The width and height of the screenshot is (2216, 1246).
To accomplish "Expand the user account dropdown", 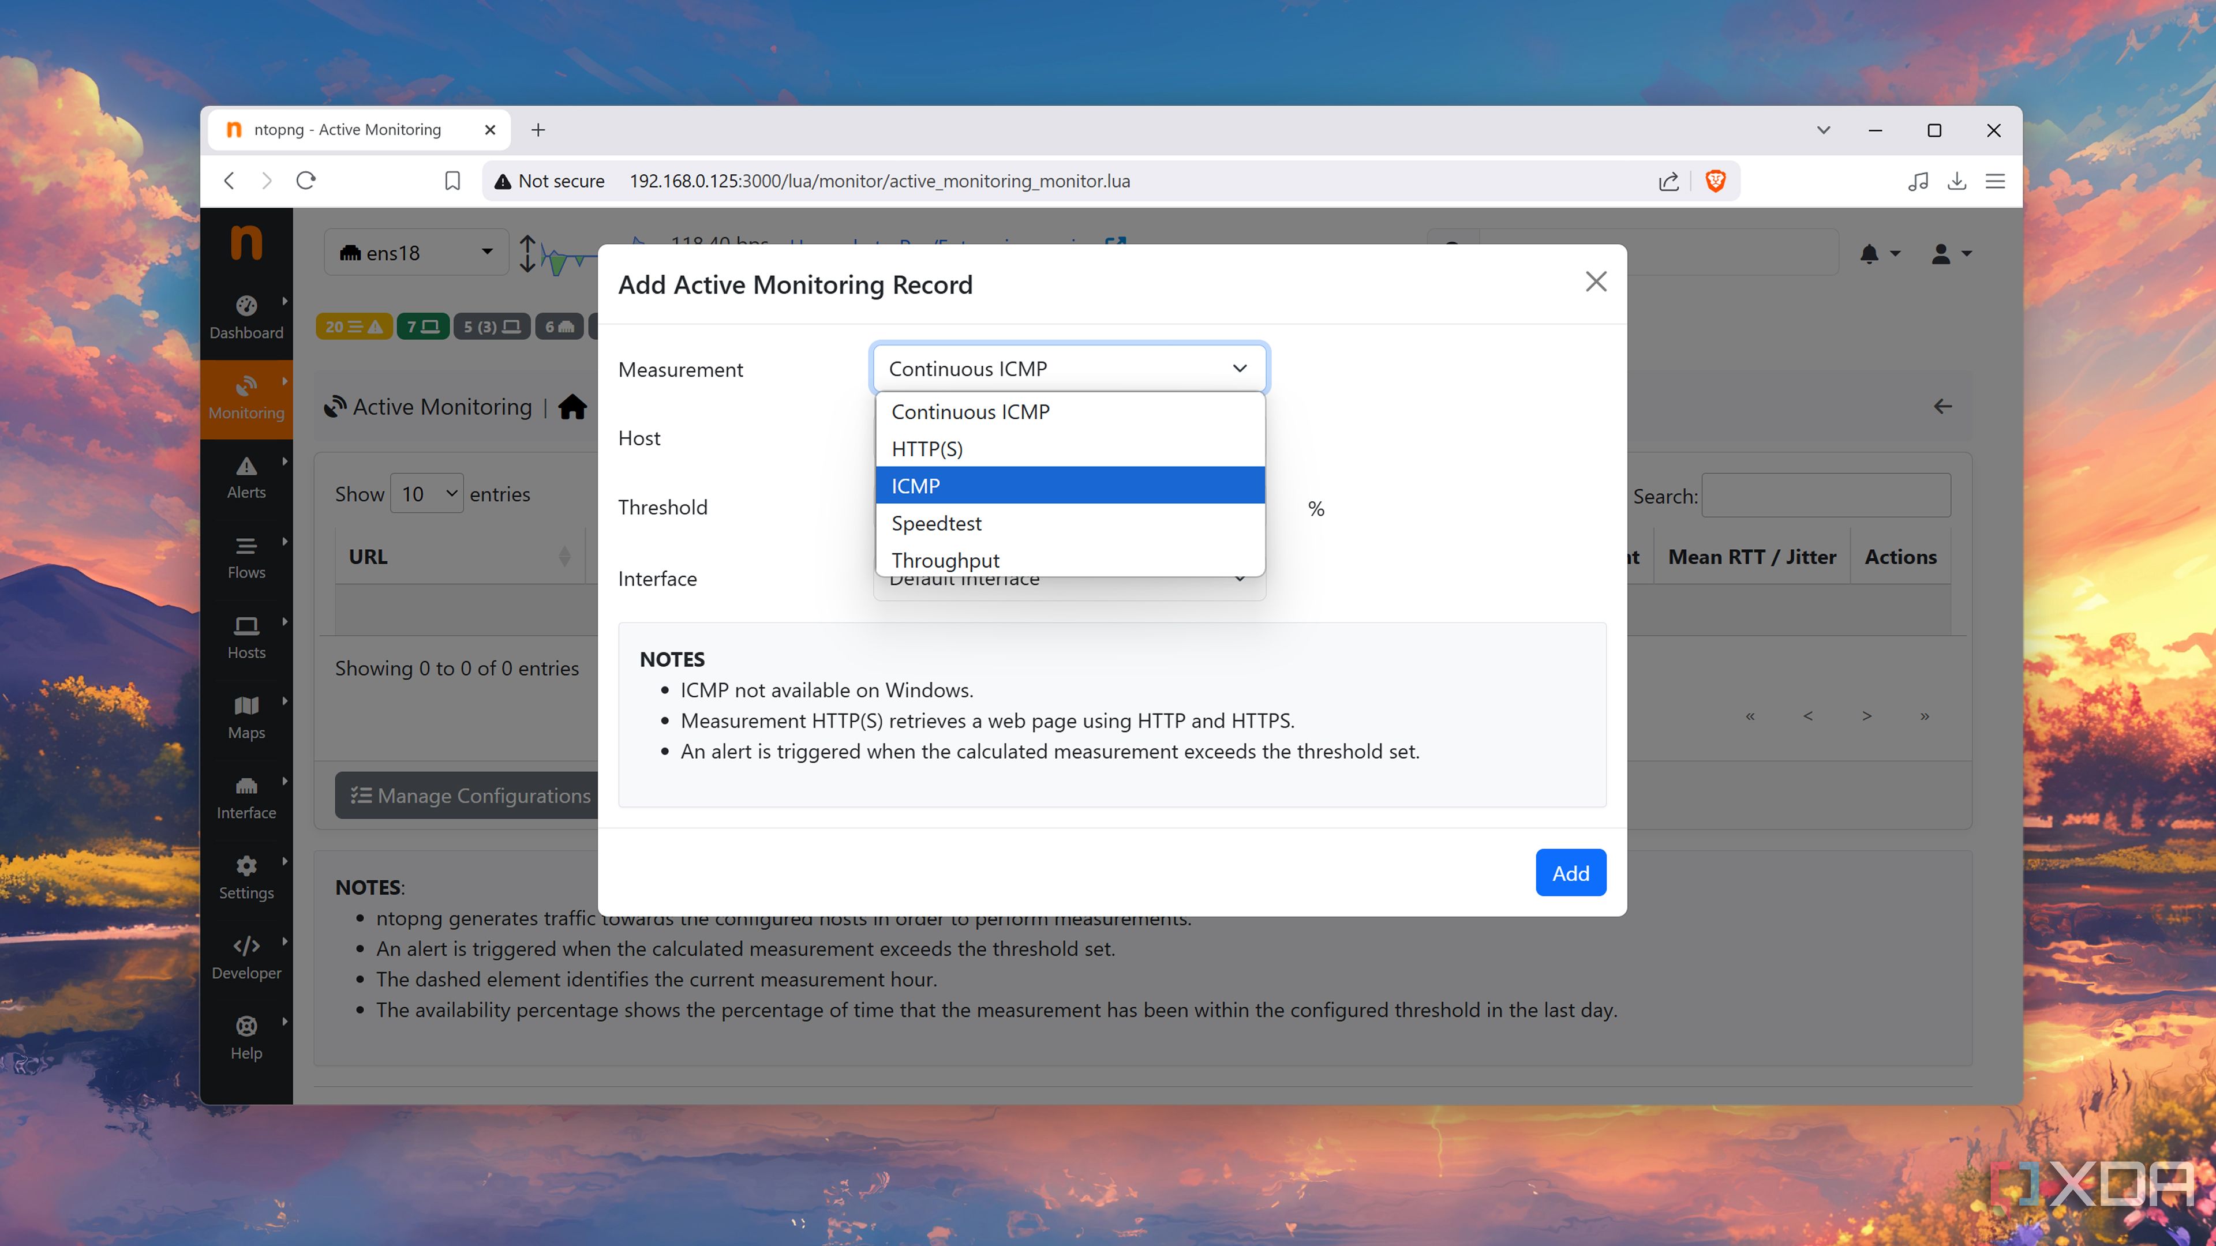I will click(x=1948, y=252).
